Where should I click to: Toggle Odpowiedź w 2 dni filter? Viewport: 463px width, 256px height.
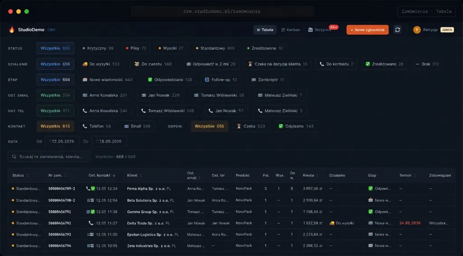click(211, 64)
